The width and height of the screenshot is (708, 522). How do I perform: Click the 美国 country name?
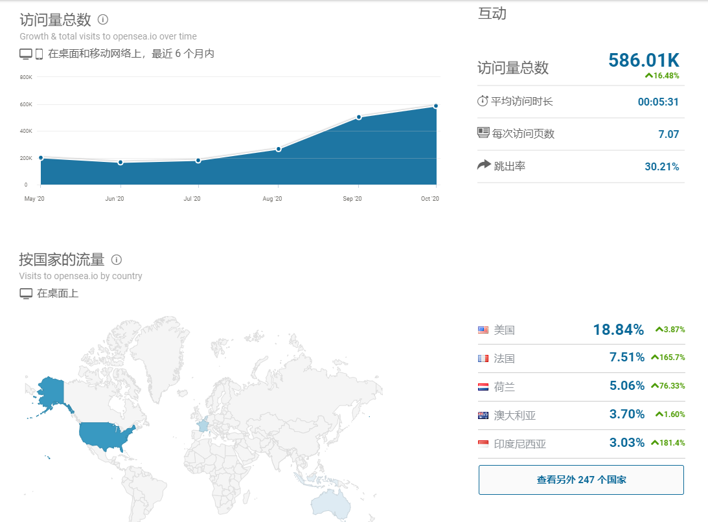(x=505, y=330)
